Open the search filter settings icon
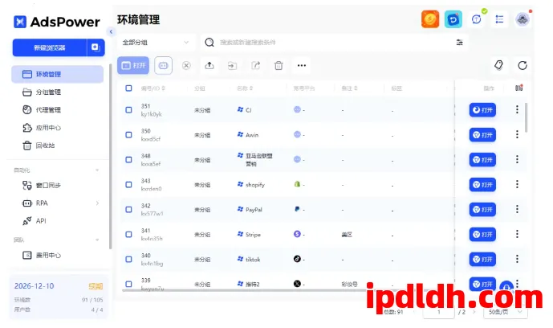The image size is (553, 328). pos(459,43)
